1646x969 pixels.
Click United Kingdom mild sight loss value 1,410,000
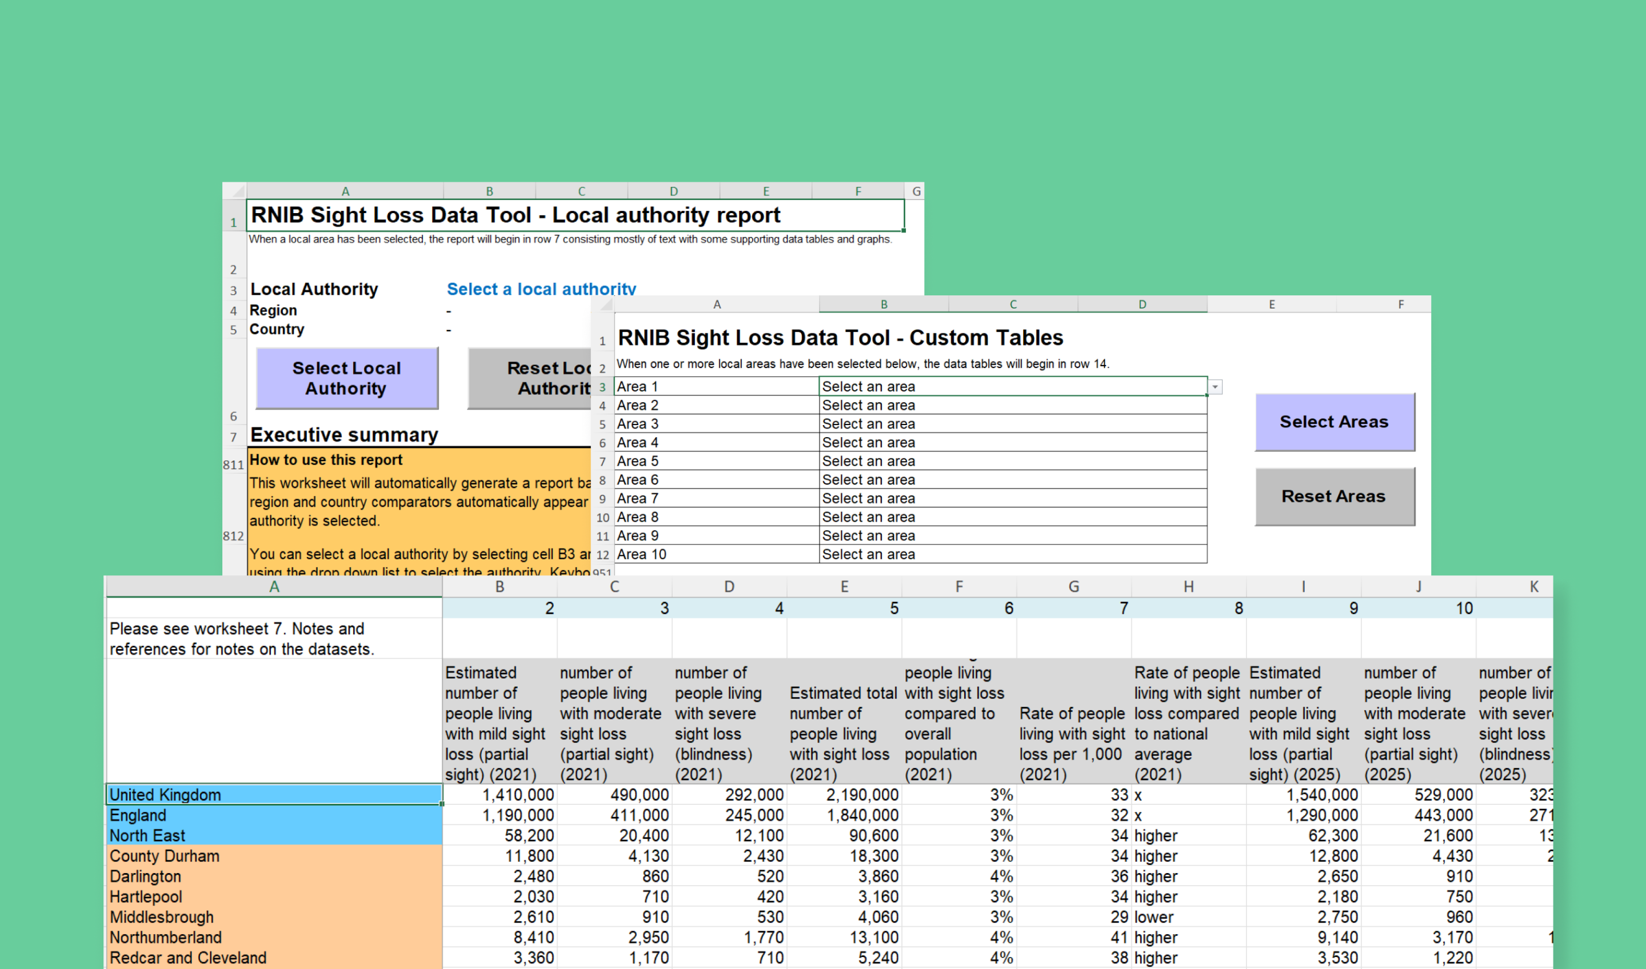point(500,795)
